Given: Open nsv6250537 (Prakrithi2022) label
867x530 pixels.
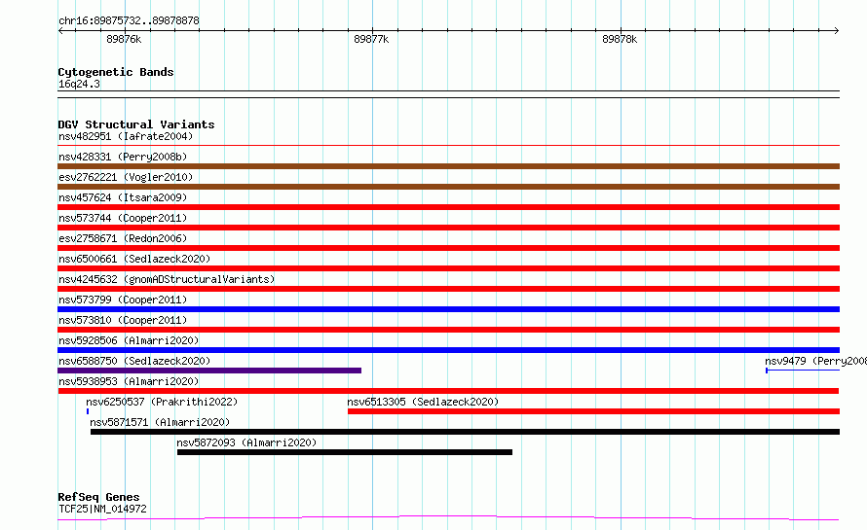Looking at the screenshot, I should pyautogui.click(x=162, y=402).
